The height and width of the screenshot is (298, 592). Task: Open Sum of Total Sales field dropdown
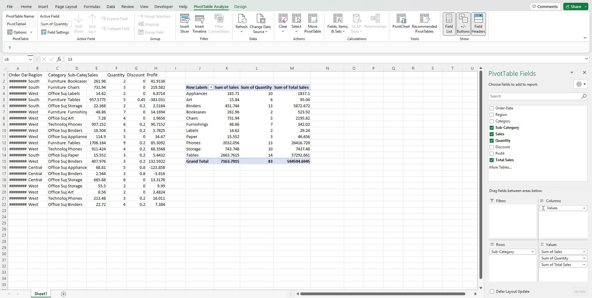pos(584,265)
